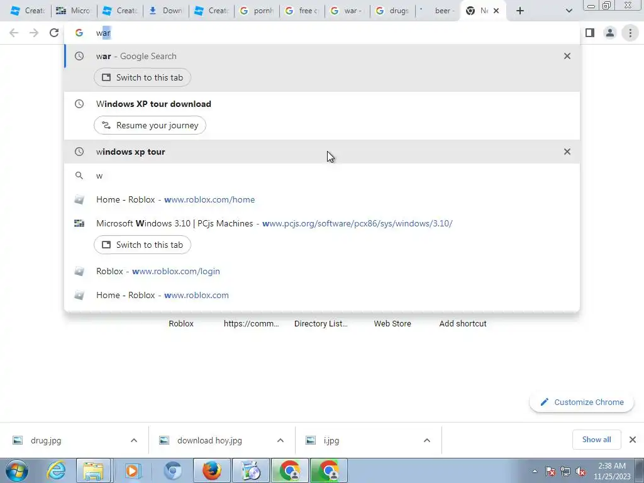Screen dimensions: 644x483
Task: Go forward using the forward arrow
Action: 34,33
